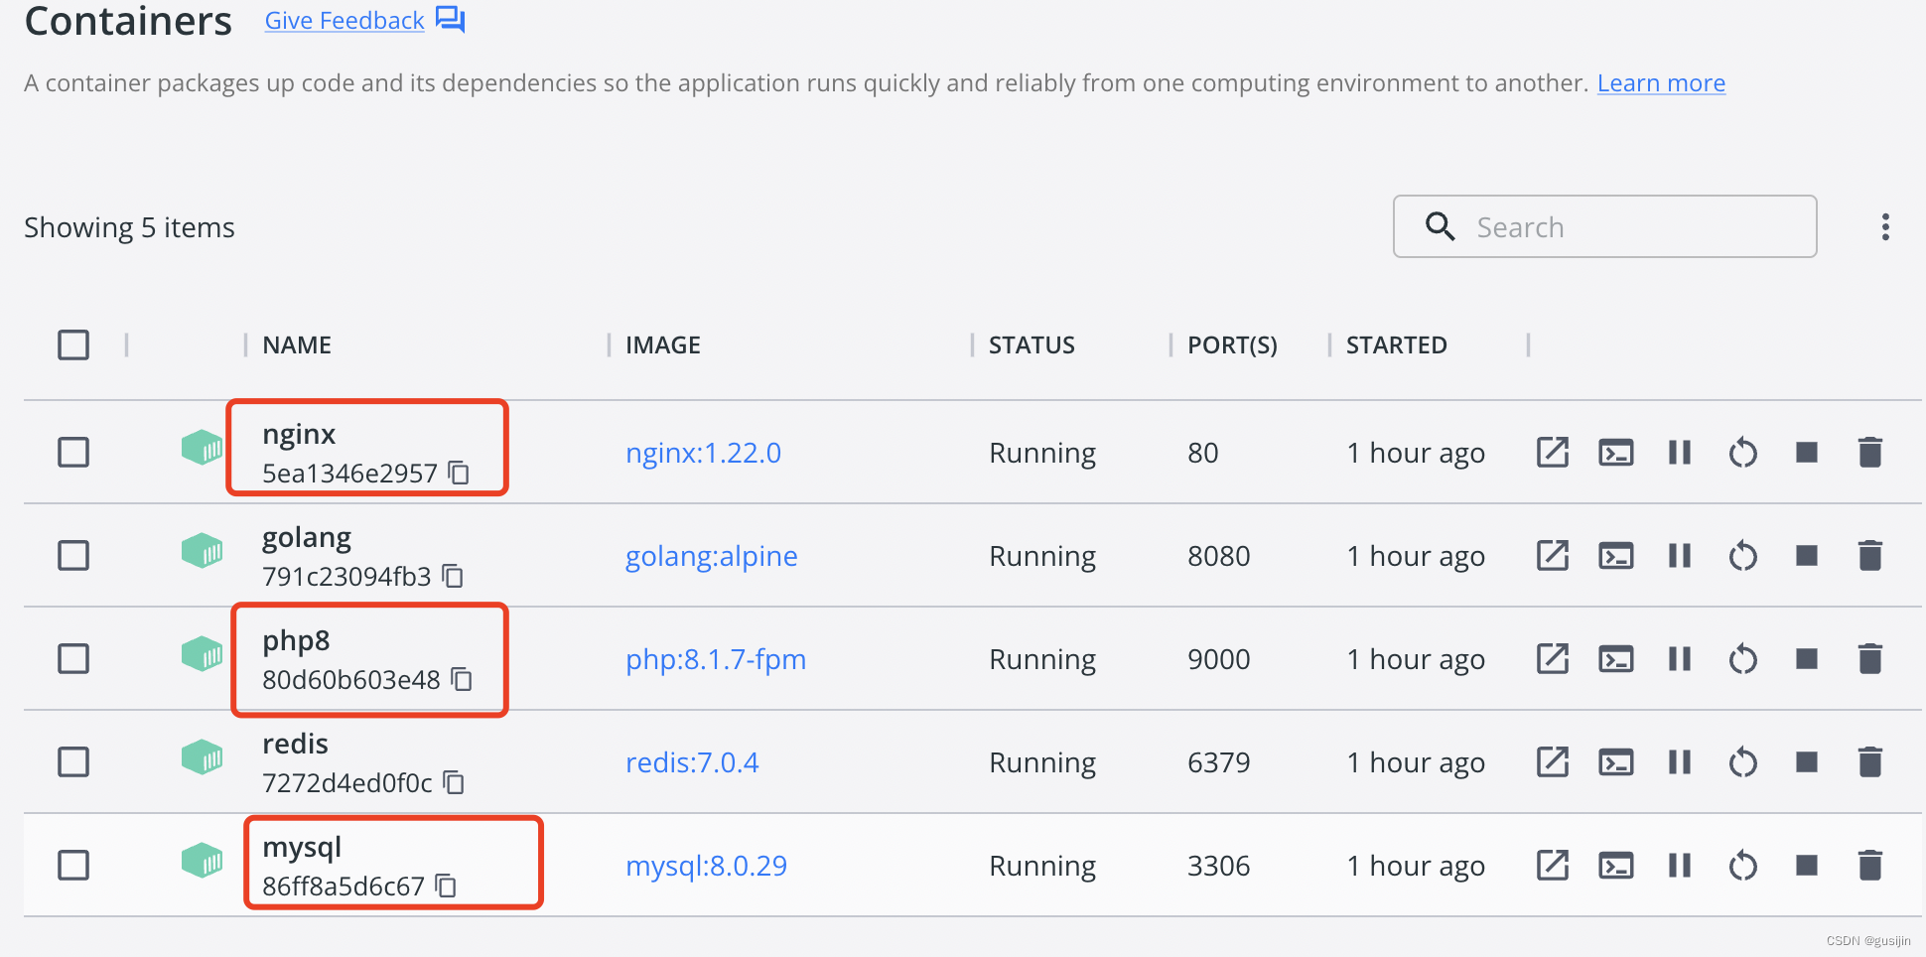Image resolution: width=1926 pixels, height=957 pixels.
Task: Click port 8080 in golang row
Action: pyautogui.click(x=1218, y=556)
